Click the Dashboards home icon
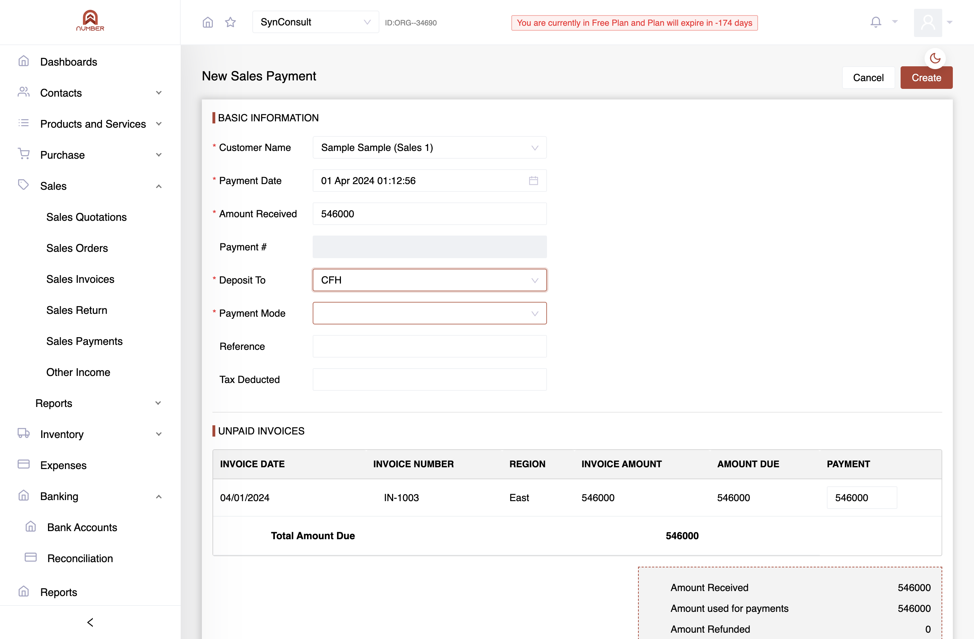 point(24,61)
